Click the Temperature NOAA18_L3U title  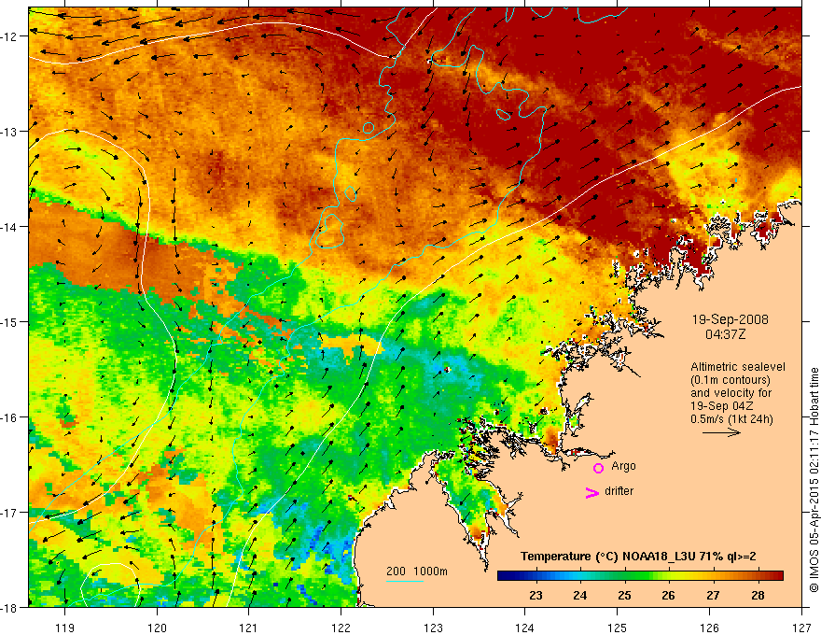pyautogui.click(x=638, y=557)
